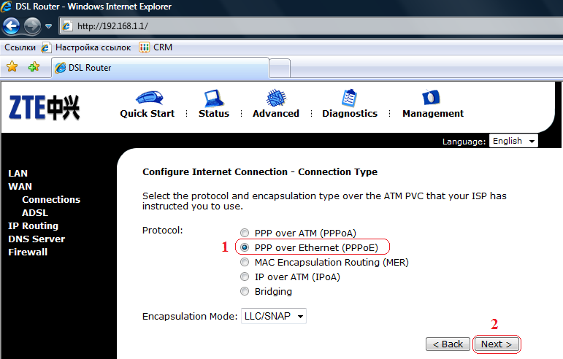Open the browser recent pages dropdown arrow
The image size is (563, 359).
[x=48, y=26]
